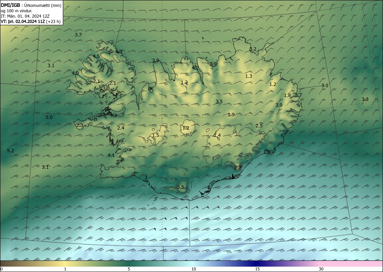Image resolution: width=383 pixels, height=272 pixels.
Task: Click the 1.3 value on the map
Action: coord(249,76)
